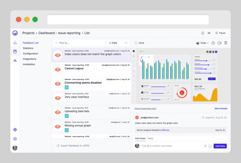Toggle checkbox under Uploading data fails
This screenshot has width=241, height=163.
pyautogui.click(x=66, y=116)
